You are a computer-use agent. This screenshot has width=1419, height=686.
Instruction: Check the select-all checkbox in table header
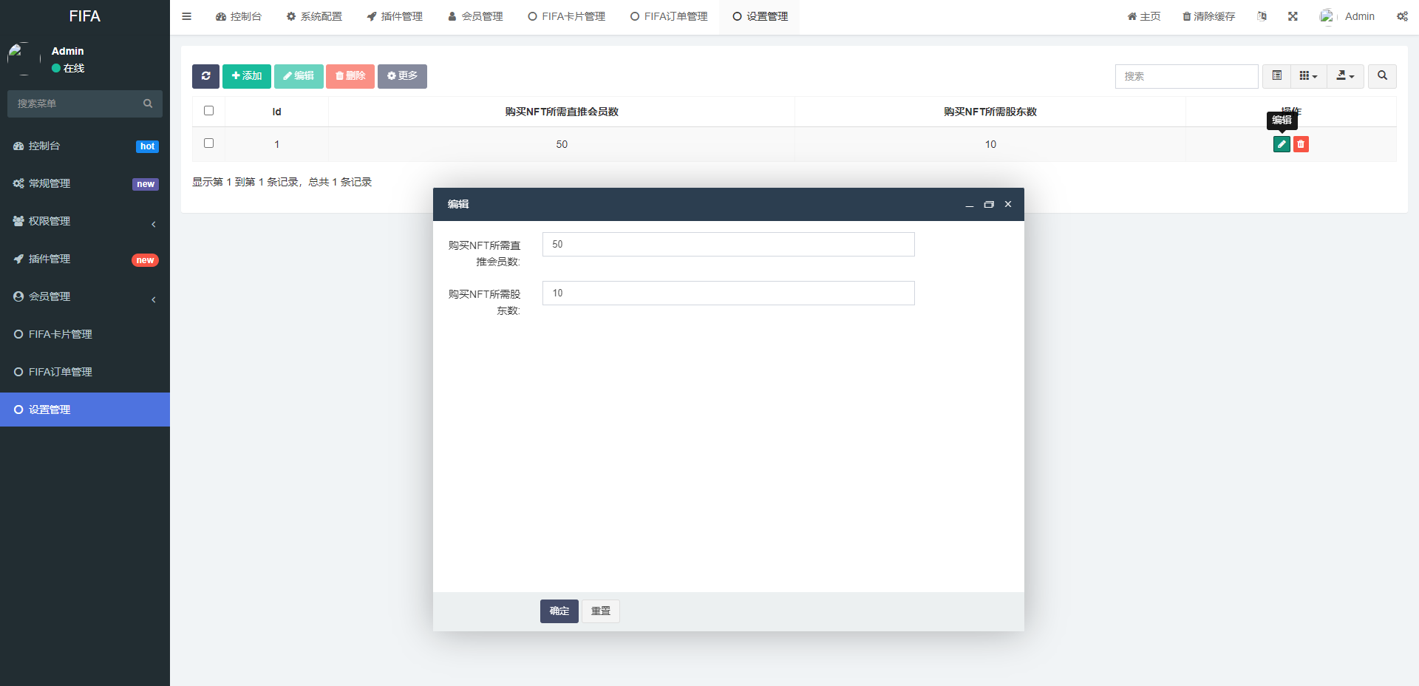click(208, 111)
